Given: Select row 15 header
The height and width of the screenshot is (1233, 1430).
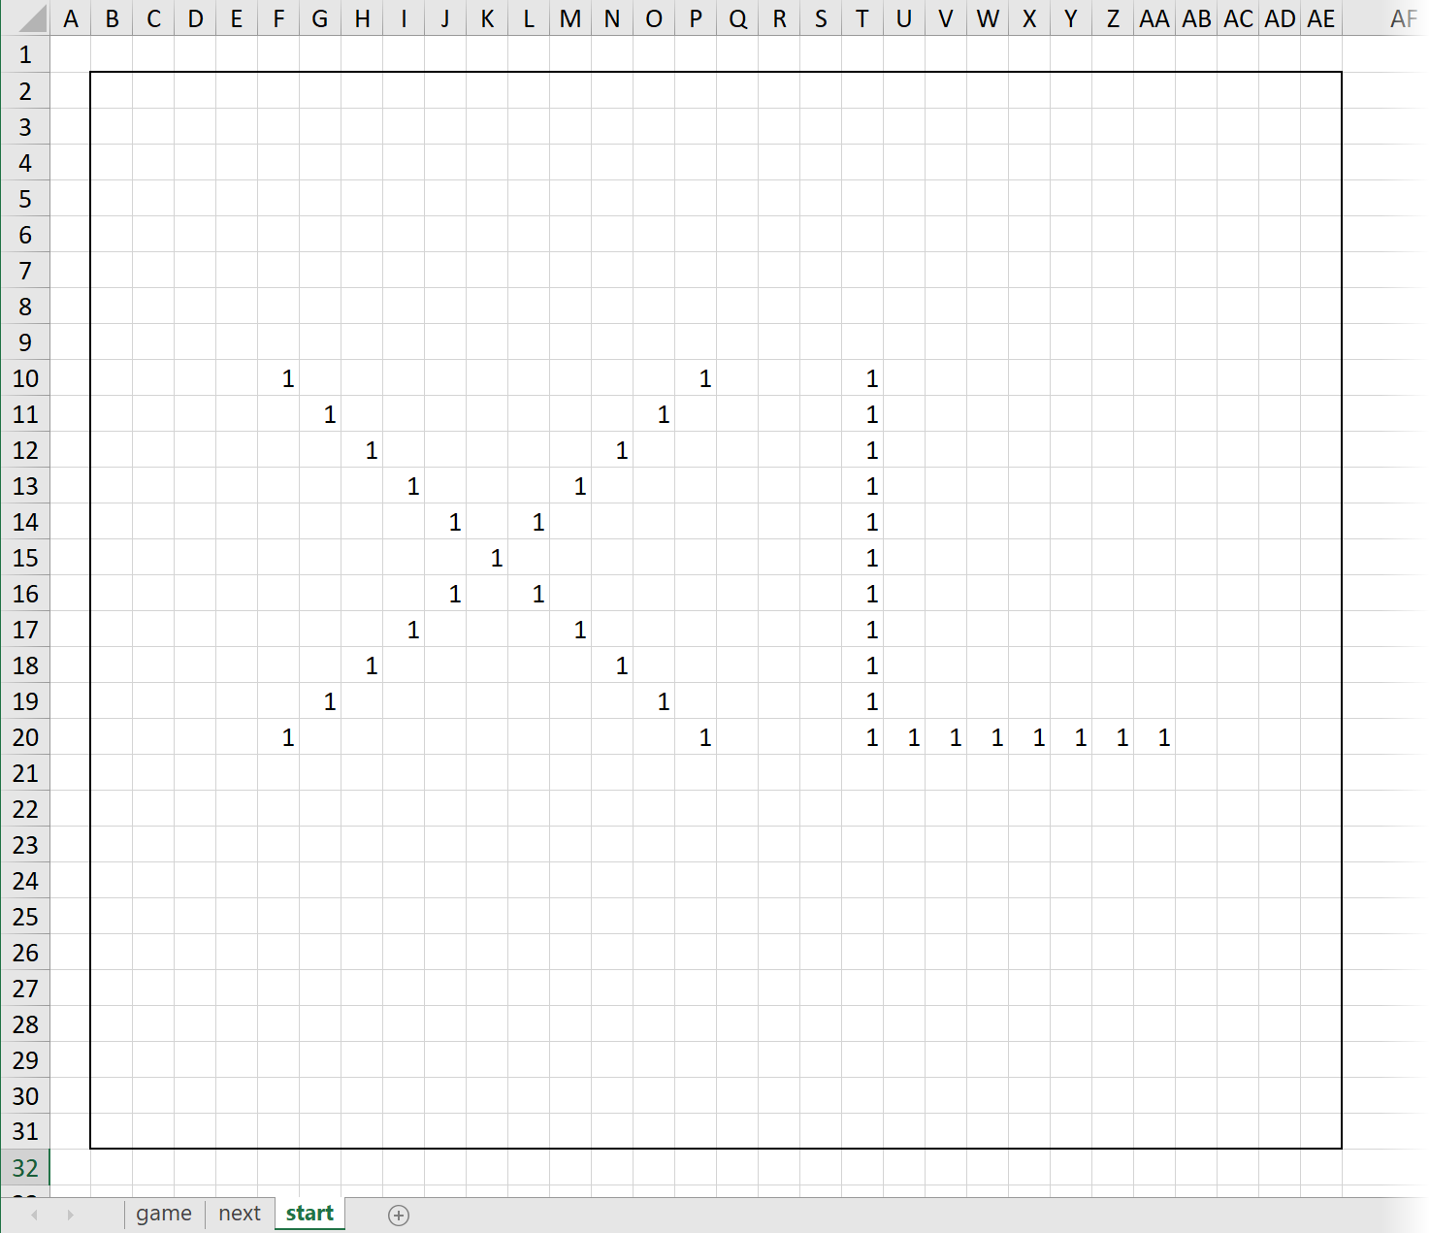Looking at the screenshot, I should tap(25, 557).
